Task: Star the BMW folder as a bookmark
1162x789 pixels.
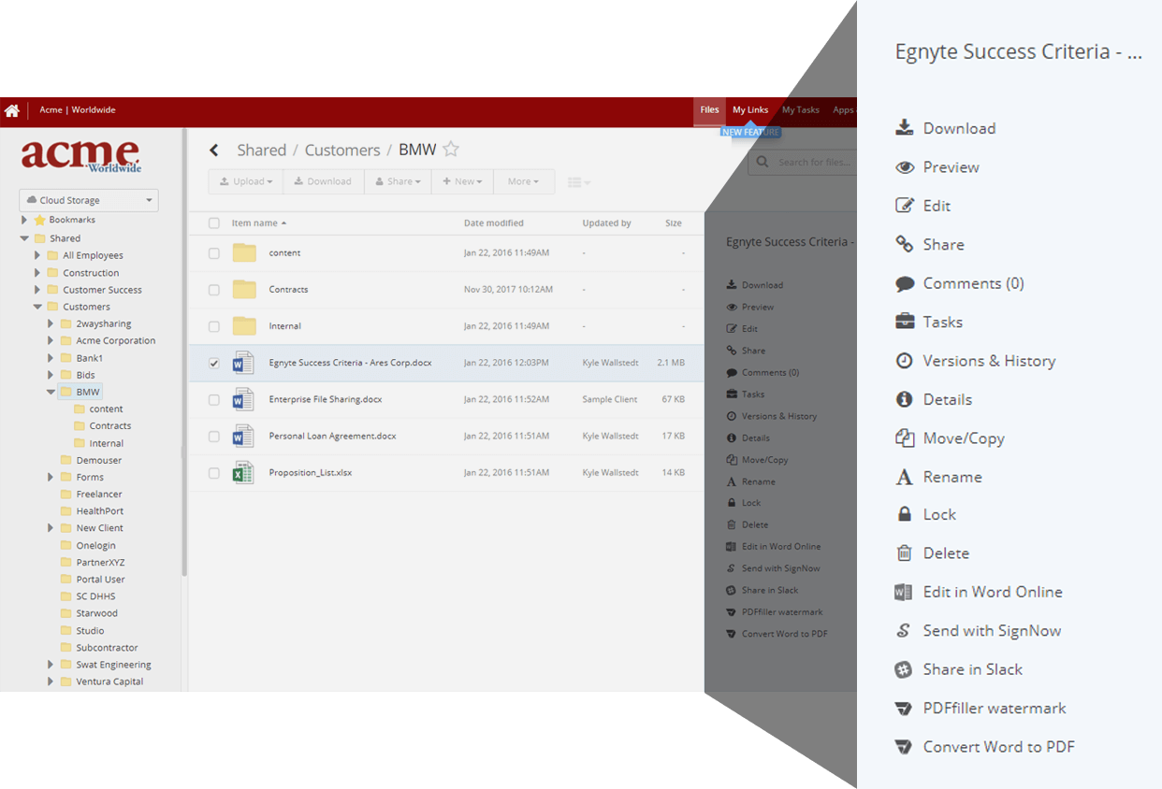Action: pos(451,150)
